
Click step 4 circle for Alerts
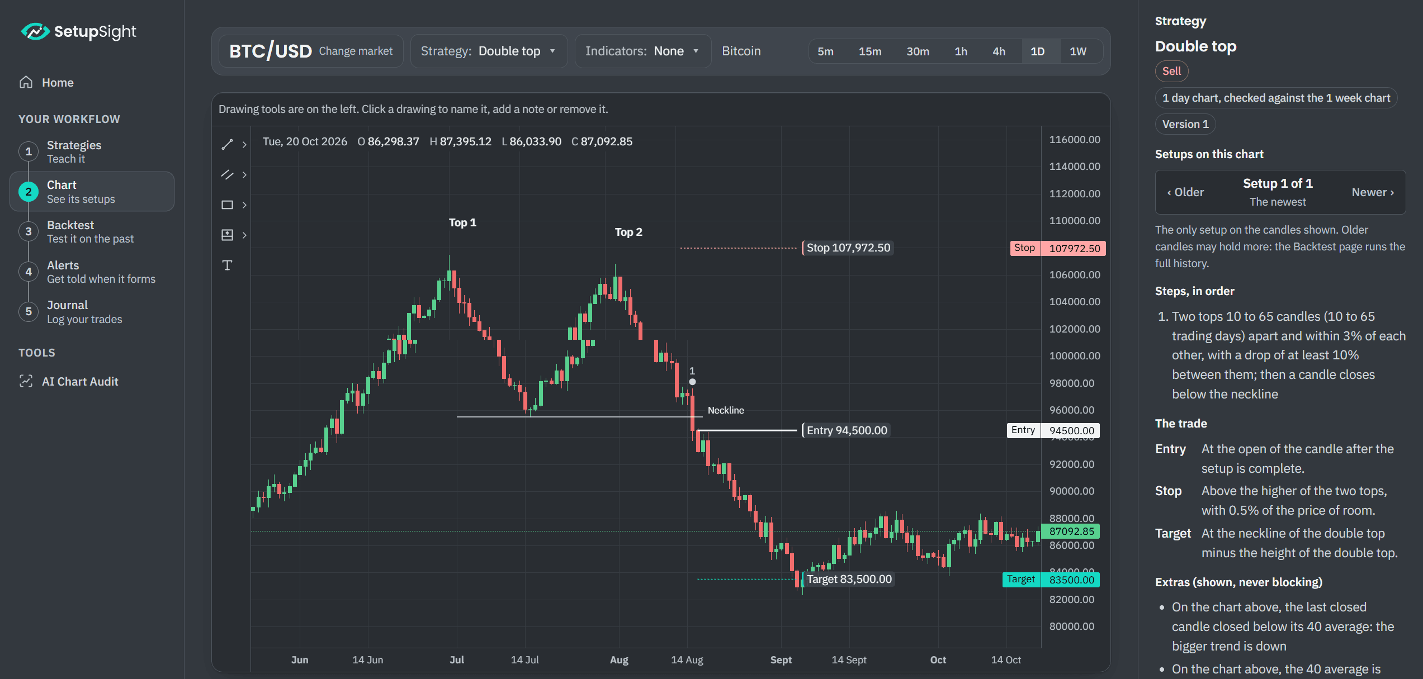(x=29, y=272)
